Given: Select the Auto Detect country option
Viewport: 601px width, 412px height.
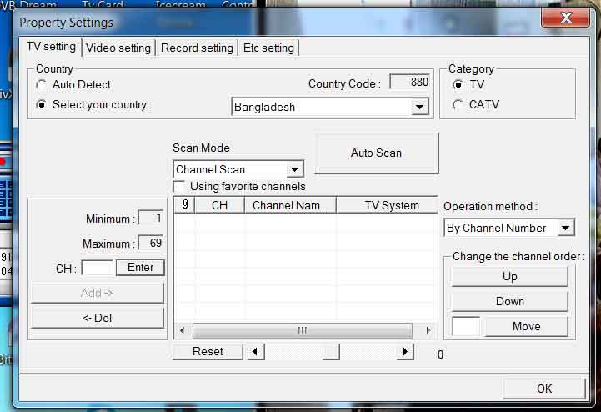Looking at the screenshot, I should (x=42, y=84).
